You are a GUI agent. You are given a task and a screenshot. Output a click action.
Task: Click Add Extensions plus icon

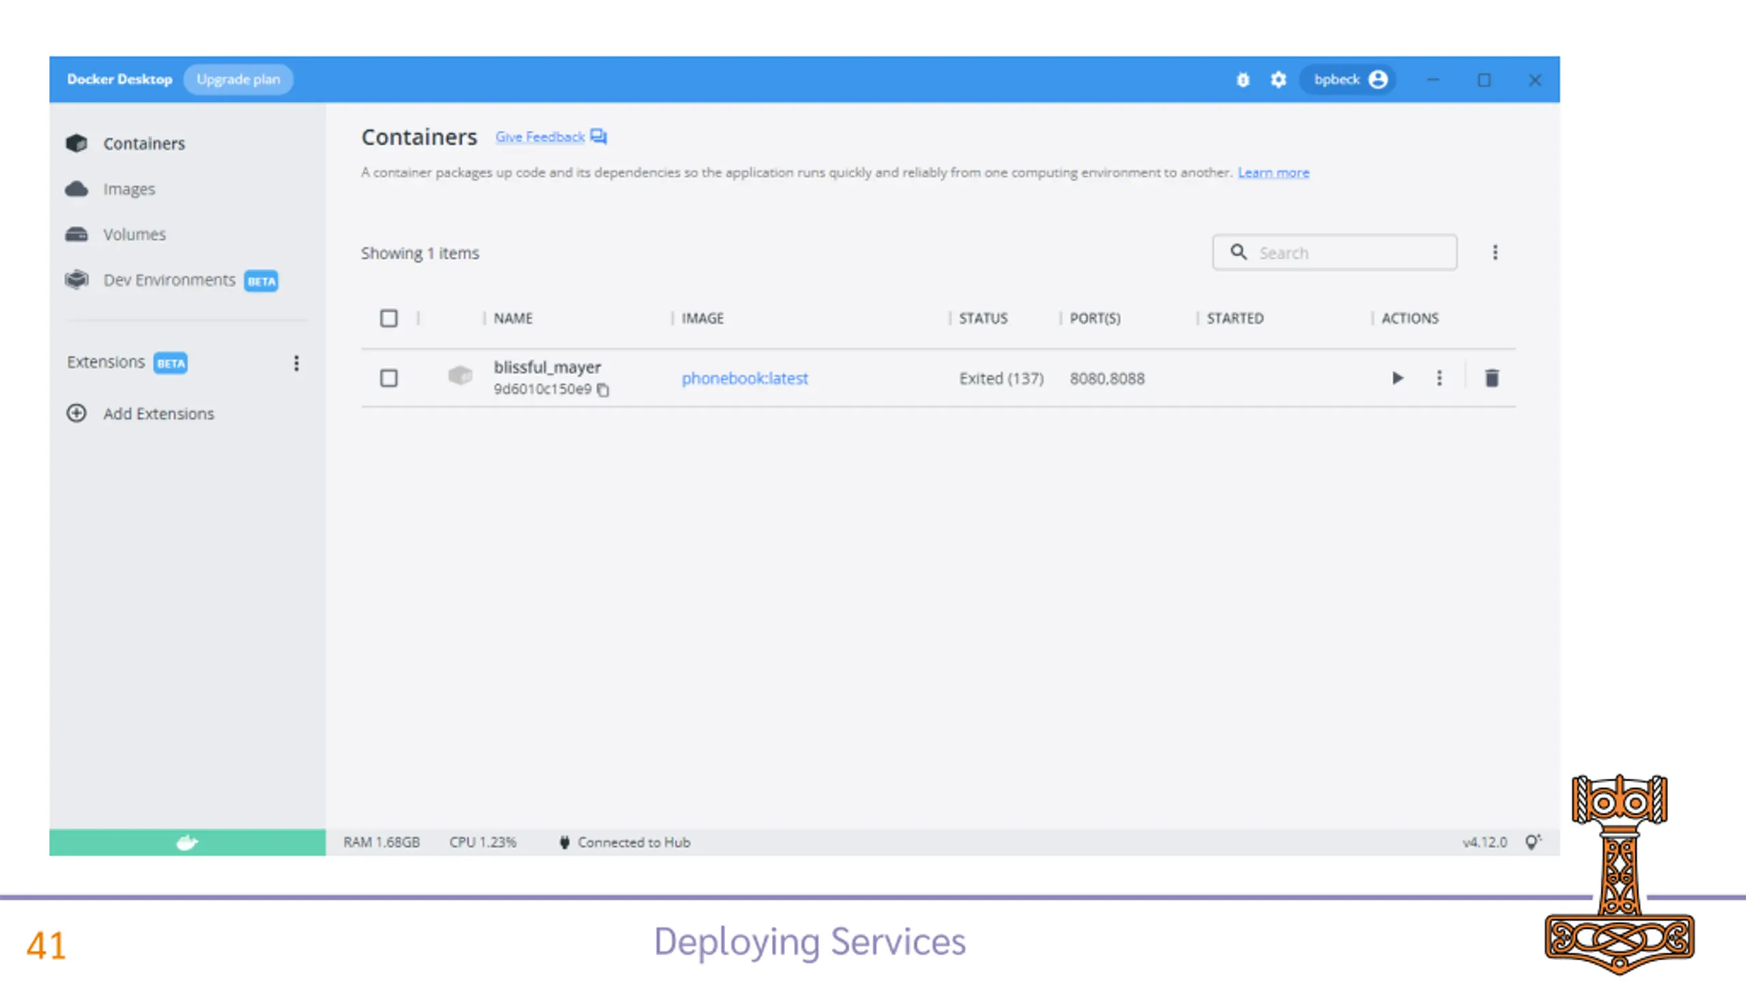coord(76,413)
